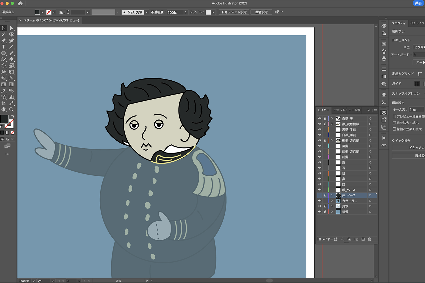425x283 pixels.
Task: Hide the 後髪 layer
Action: [320, 146]
